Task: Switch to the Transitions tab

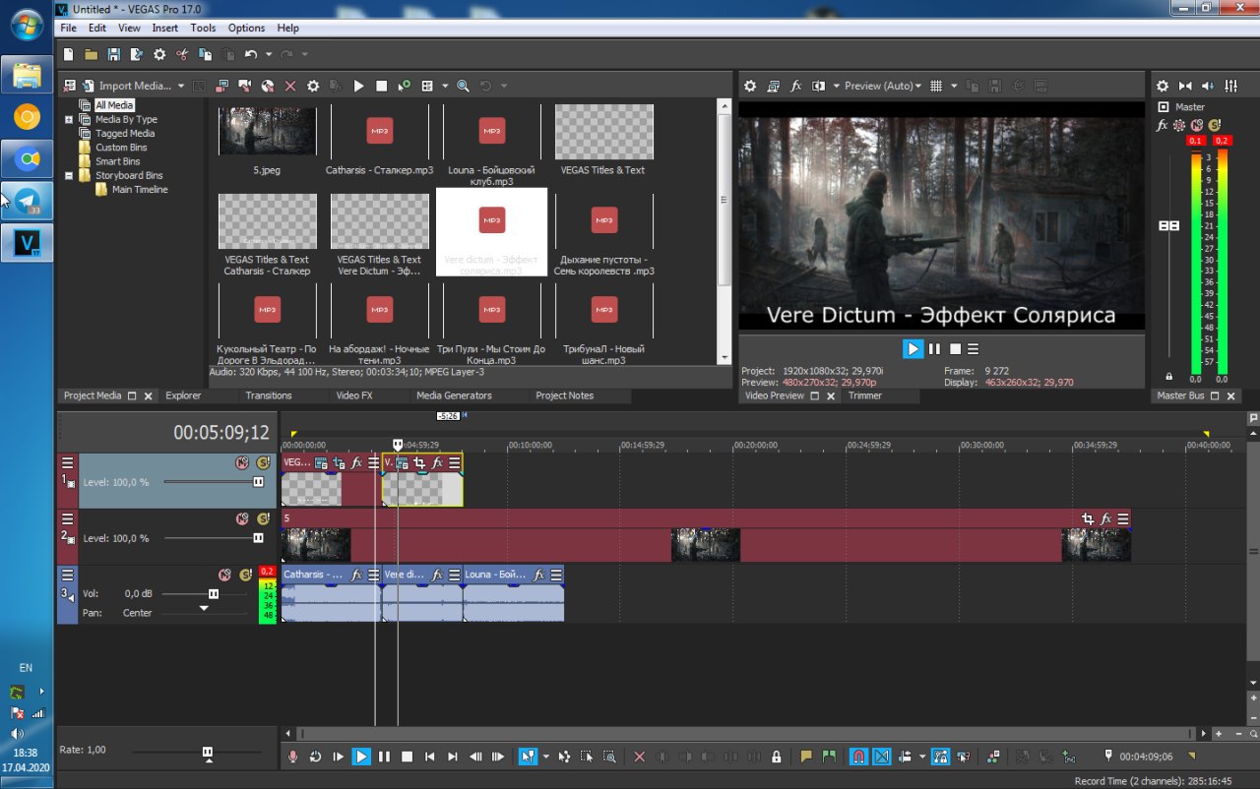Action: [x=269, y=395]
